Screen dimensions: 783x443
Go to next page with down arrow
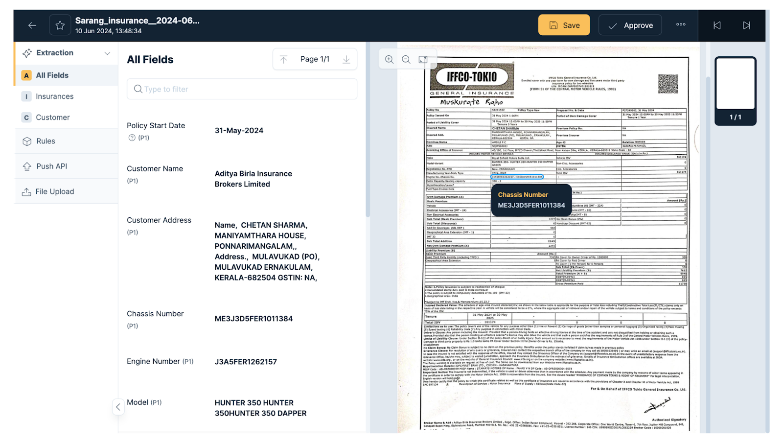pos(346,59)
